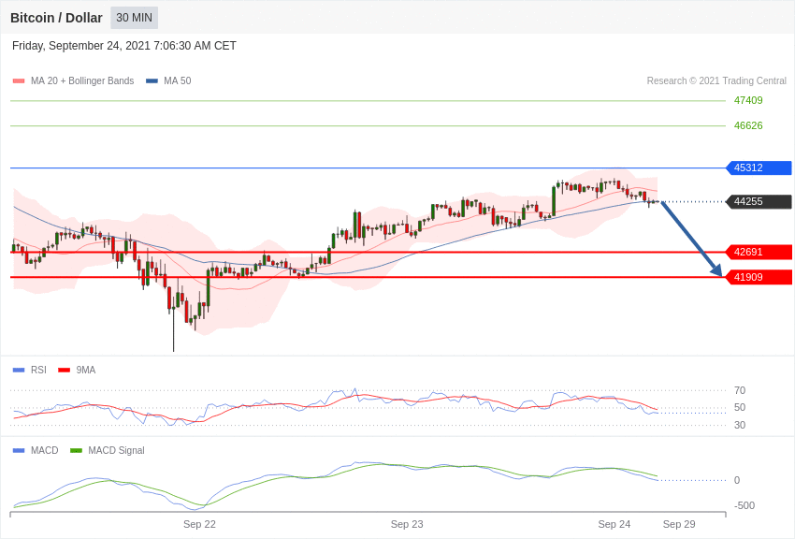Click the RSI 30 axis value
The image size is (795, 539).
pos(740,426)
